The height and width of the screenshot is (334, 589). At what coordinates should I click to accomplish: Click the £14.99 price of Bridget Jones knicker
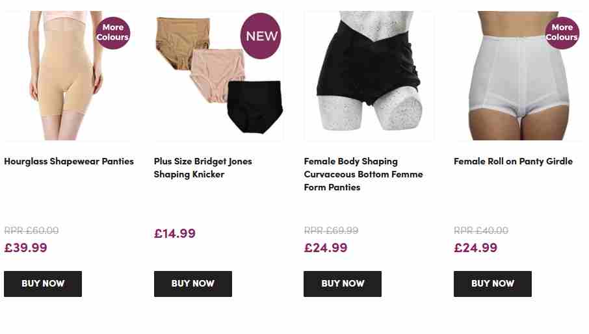pos(175,233)
